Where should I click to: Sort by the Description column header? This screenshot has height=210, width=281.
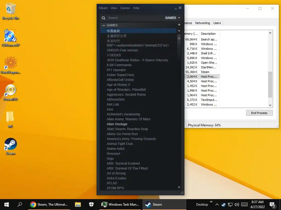pyautogui.click(x=209, y=34)
